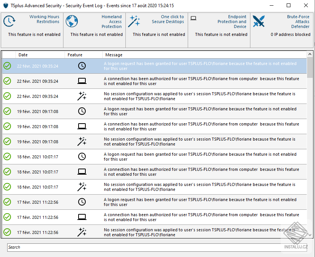
Task: Click clock feature icon in 22 févr. 09:35:24 row
Action: [x=82, y=66]
